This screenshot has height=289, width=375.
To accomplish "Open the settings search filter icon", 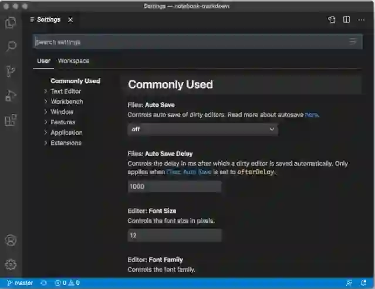I will pyautogui.click(x=353, y=42).
